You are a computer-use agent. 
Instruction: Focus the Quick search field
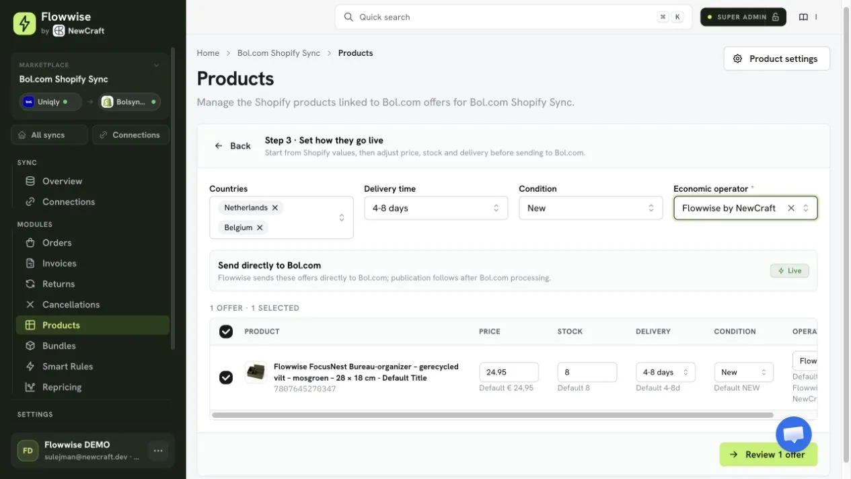513,17
